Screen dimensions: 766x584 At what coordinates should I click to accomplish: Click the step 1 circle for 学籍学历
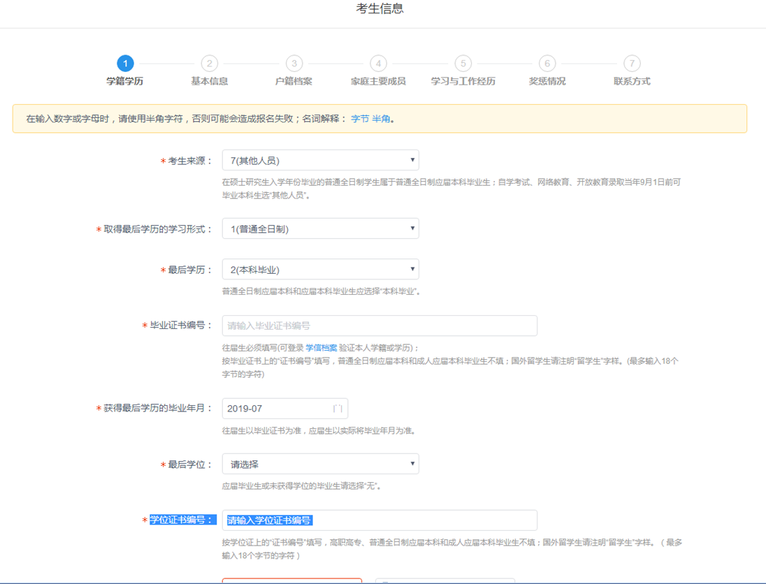click(x=125, y=64)
